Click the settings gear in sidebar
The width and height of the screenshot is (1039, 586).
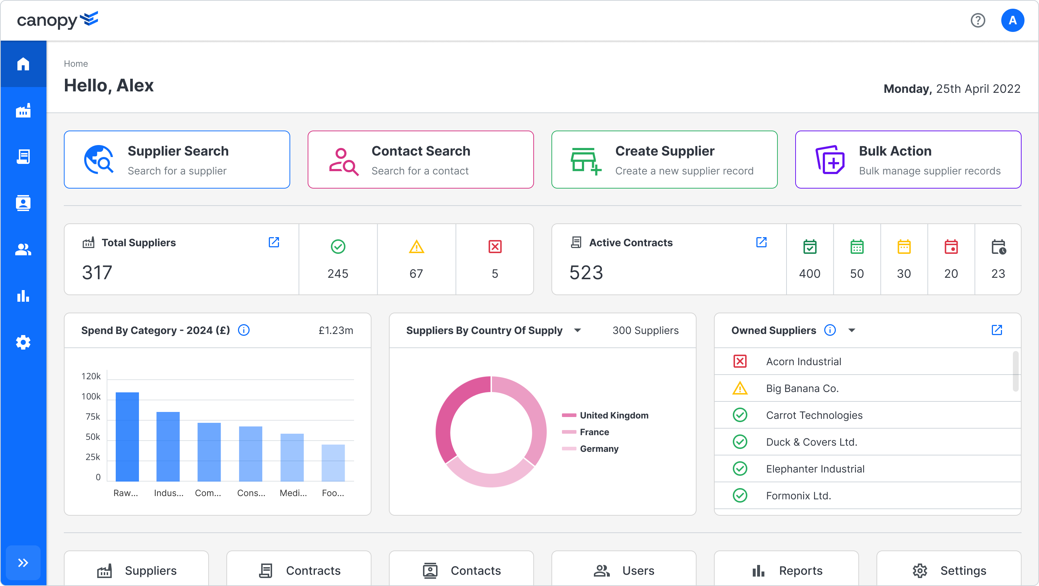pyautogui.click(x=23, y=342)
